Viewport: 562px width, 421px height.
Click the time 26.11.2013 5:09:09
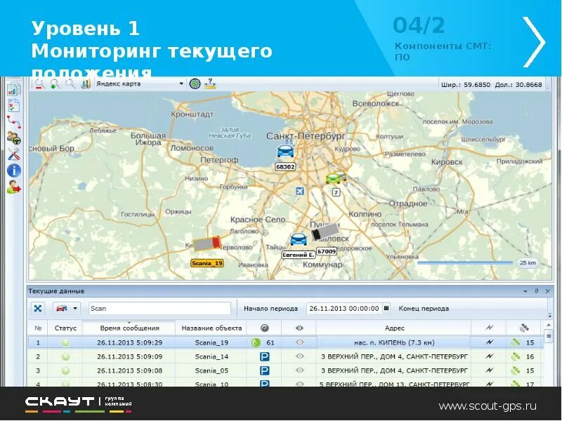click(129, 356)
